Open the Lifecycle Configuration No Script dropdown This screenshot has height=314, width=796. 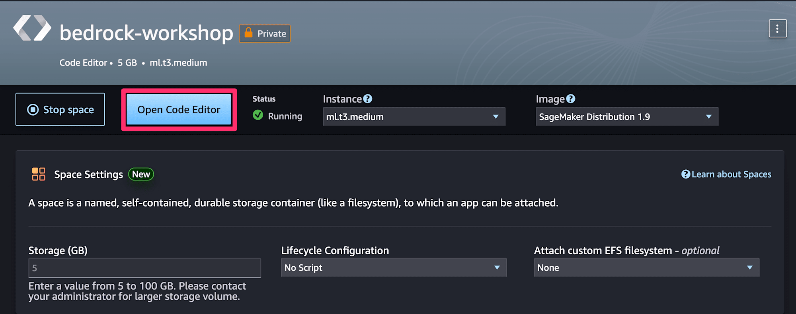click(394, 267)
